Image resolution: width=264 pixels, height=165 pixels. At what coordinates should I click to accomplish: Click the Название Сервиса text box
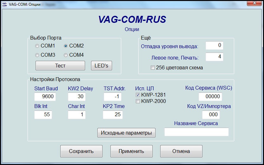pos(196,132)
